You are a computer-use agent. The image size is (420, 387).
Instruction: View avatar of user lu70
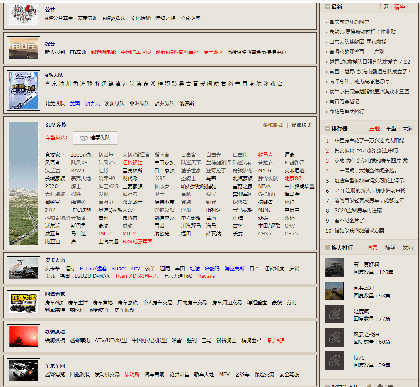pyautogui.click(x=334, y=361)
